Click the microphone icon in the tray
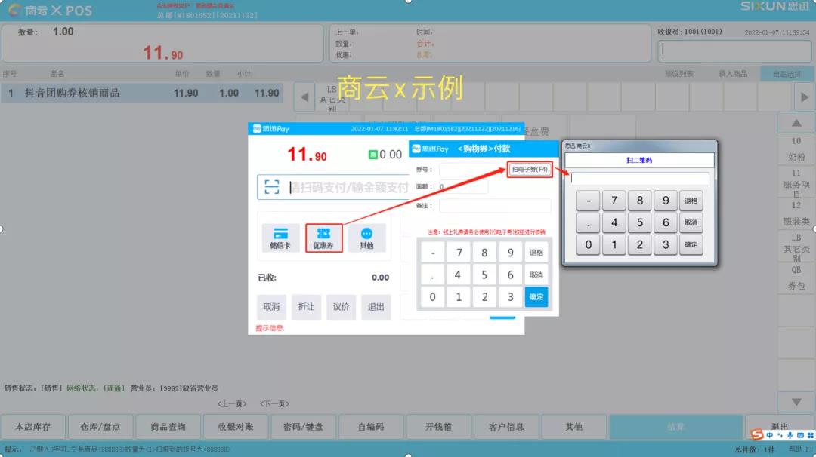 pyautogui.click(x=790, y=435)
